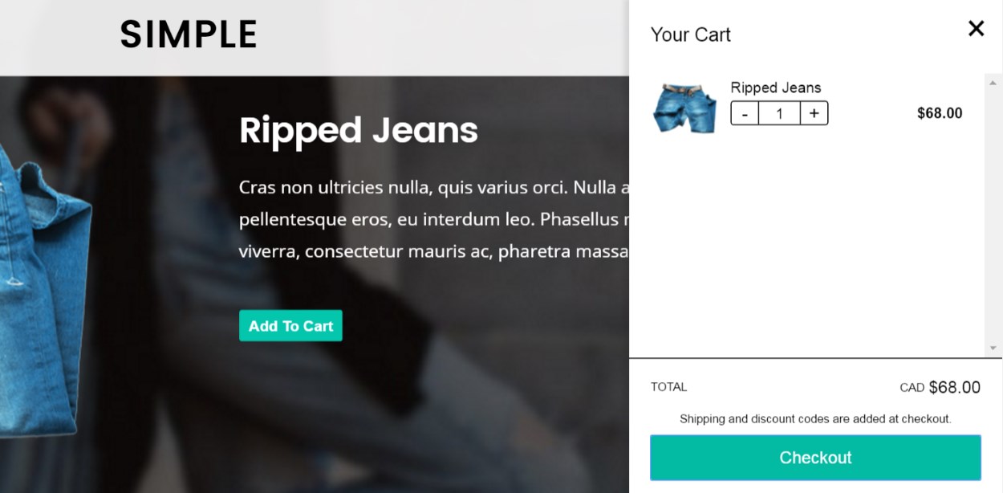Image resolution: width=1003 pixels, height=493 pixels.
Task: Select the Ripped Jeans product heading
Action: click(x=359, y=130)
